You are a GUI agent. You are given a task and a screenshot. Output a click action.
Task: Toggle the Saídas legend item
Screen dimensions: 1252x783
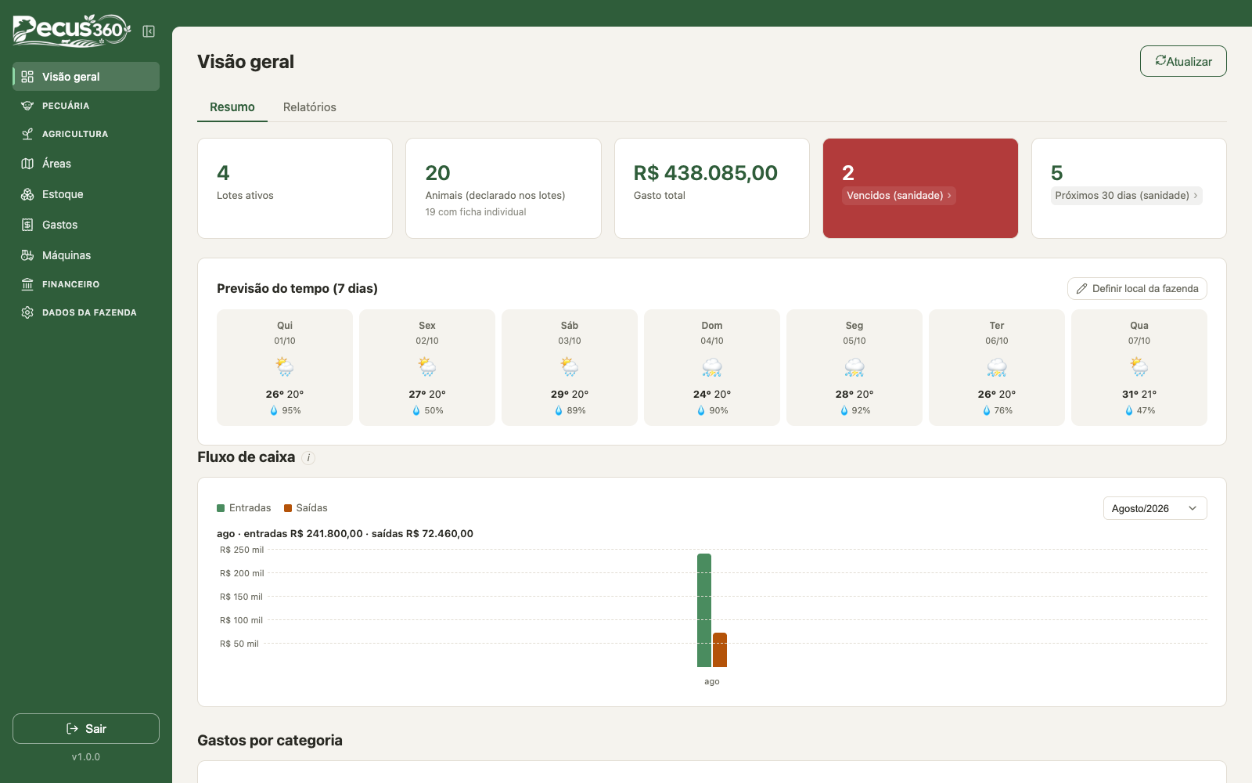pos(306,508)
